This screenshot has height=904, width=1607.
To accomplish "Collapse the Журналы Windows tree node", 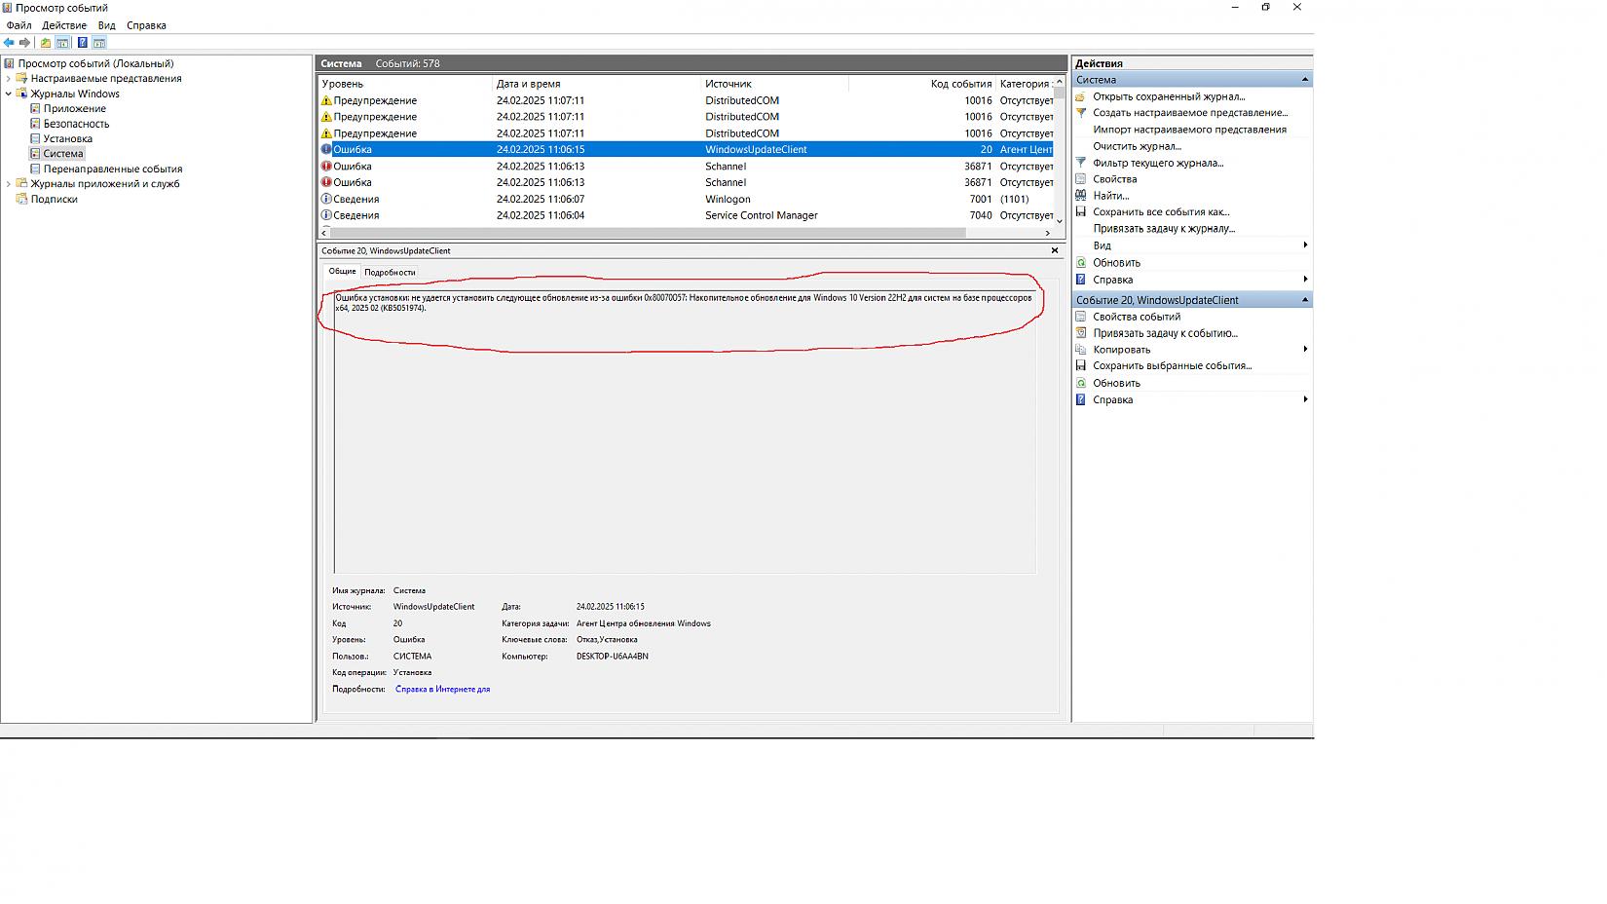I will (x=9, y=94).
